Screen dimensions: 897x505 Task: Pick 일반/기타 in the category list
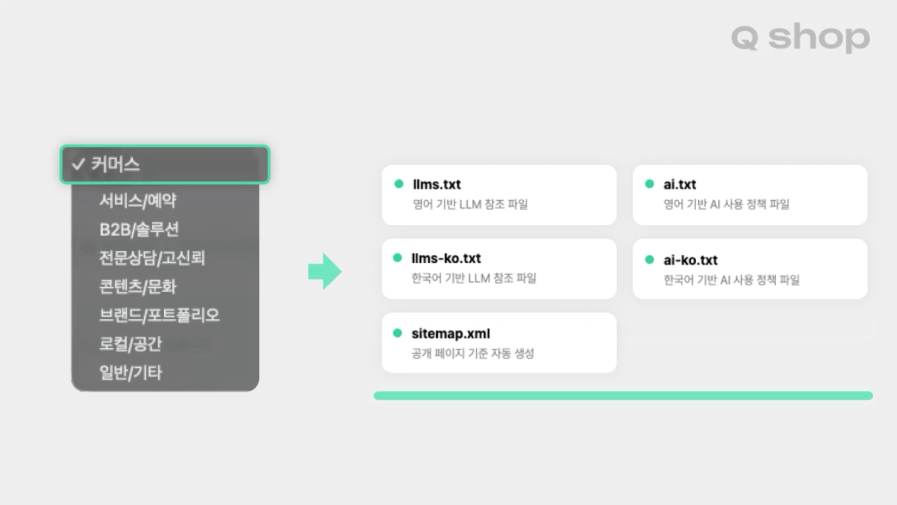point(130,372)
